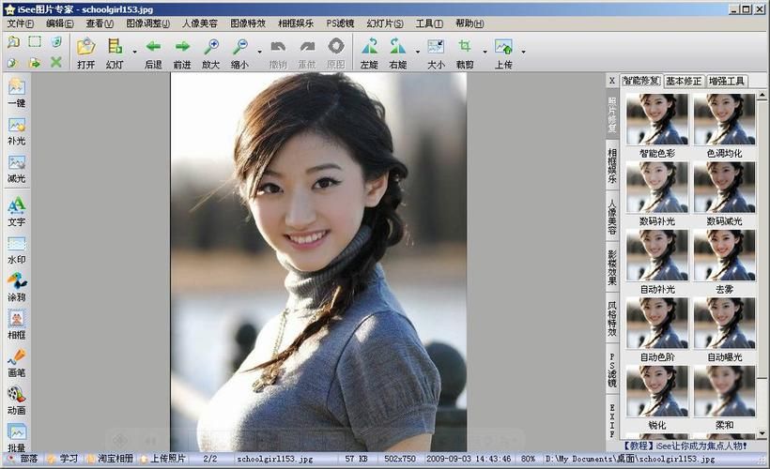
Task: Click the 前进 forward arrow
Action: [x=182, y=52]
